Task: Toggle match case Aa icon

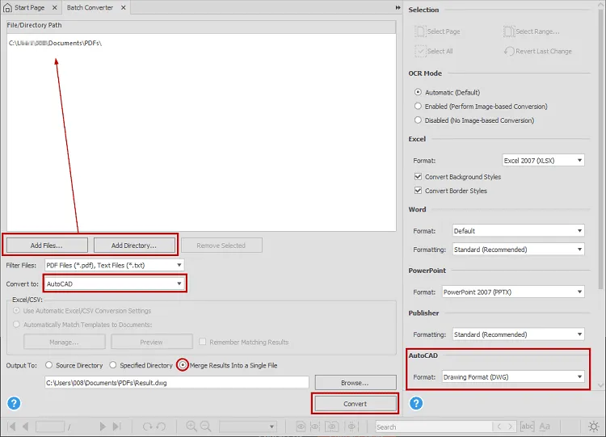Action: (545, 426)
